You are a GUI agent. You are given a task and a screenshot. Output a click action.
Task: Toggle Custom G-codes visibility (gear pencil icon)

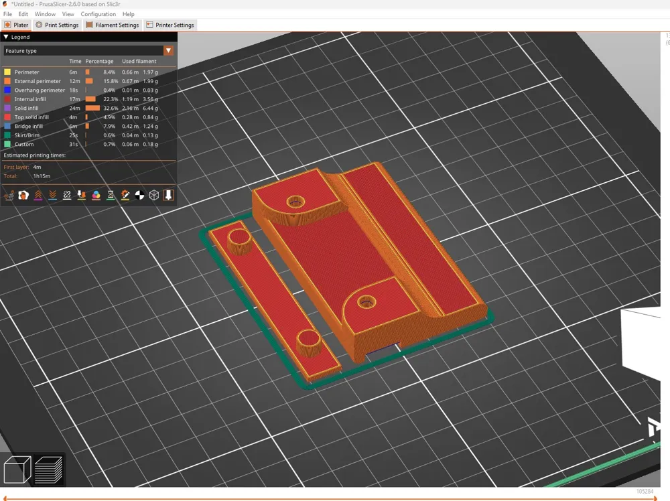125,195
